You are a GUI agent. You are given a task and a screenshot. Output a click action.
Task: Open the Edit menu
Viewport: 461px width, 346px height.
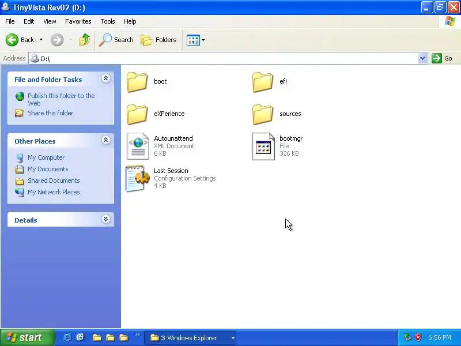tap(29, 21)
